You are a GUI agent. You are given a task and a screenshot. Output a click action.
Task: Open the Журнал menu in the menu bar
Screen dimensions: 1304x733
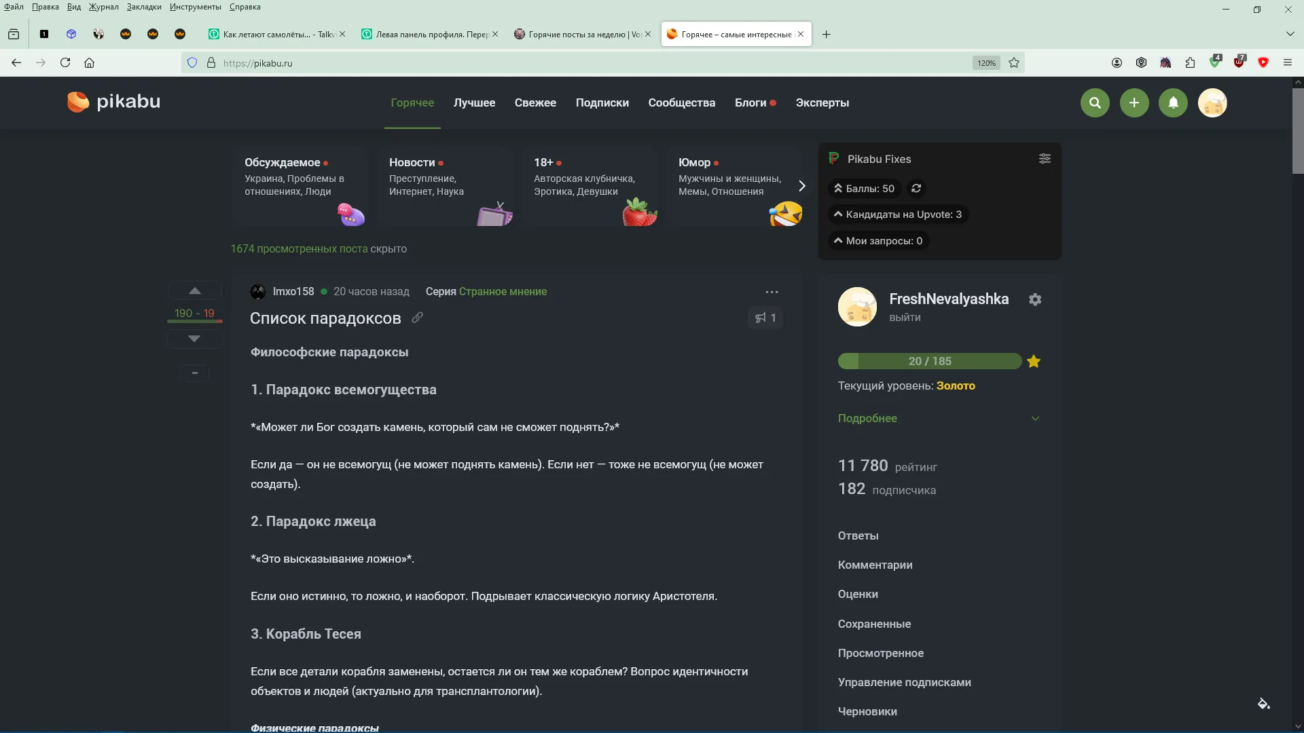click(103, 7)
